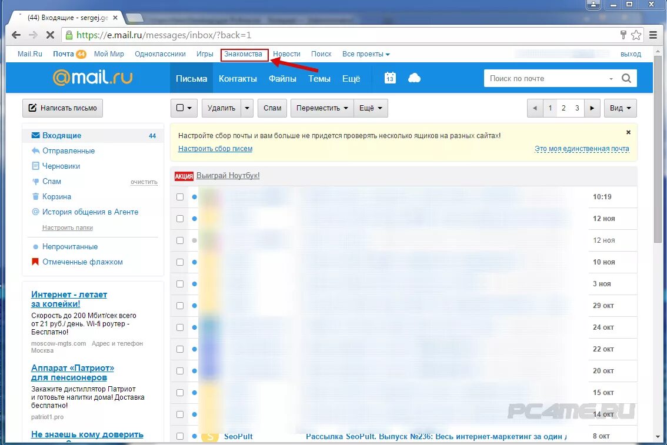Show Отмеченные флажком messages
Screen dimensions: 667x445
[82, 262]
